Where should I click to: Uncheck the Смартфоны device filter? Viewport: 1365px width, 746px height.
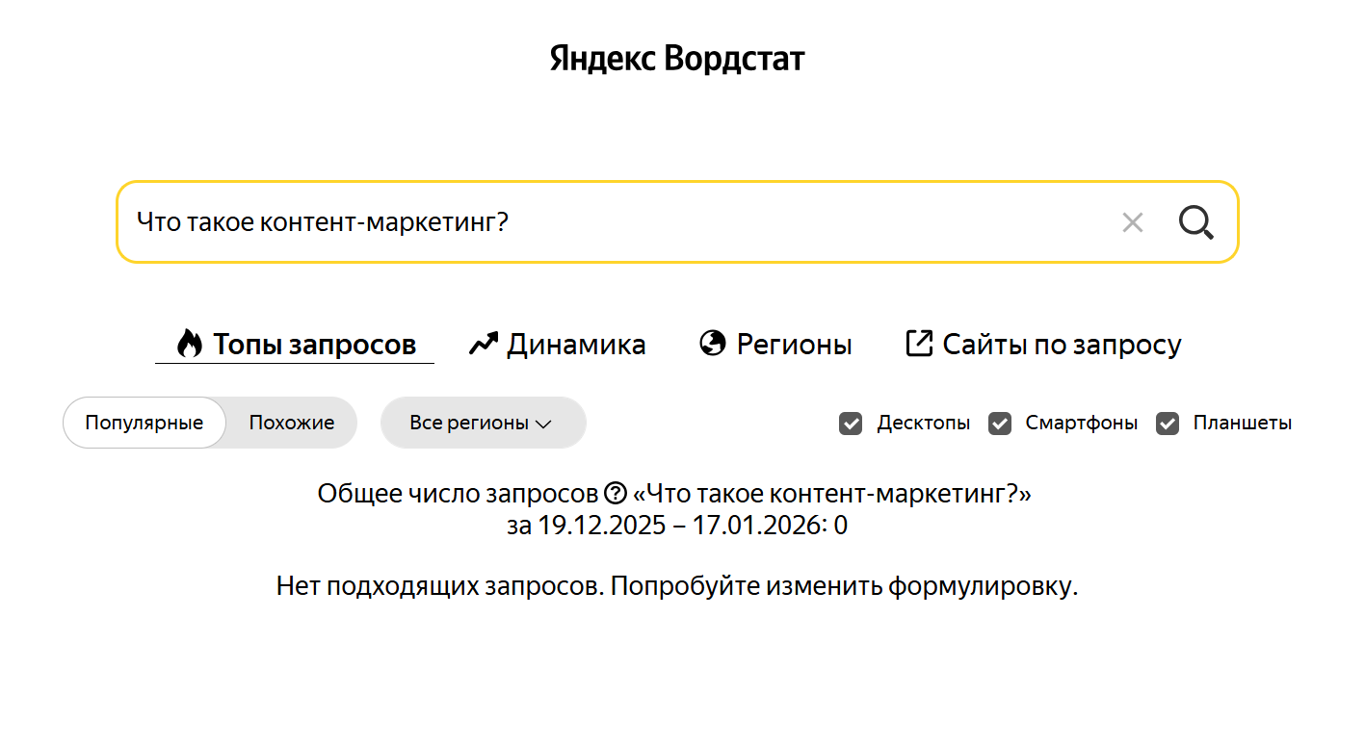[1000, 423]
